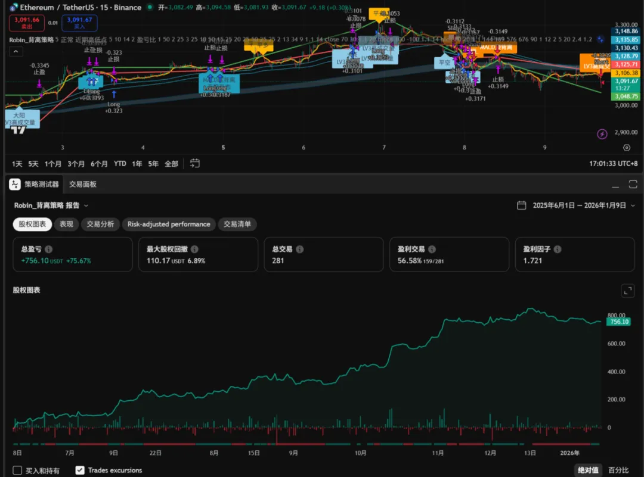Enable the 买入和持有 checkbox
The image size is (644, 477).
(17, 470)
